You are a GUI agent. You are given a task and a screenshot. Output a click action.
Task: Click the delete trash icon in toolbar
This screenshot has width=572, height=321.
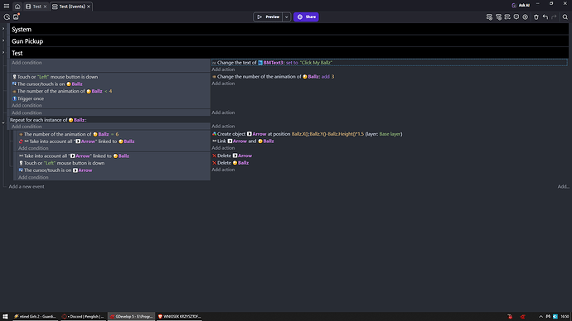[536, 17]
